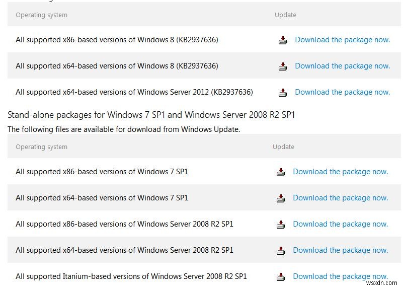Click download icon for Itanium-based Server 2008 R2 SP1
Screen dimensions: 403x288
coord(281,276)
